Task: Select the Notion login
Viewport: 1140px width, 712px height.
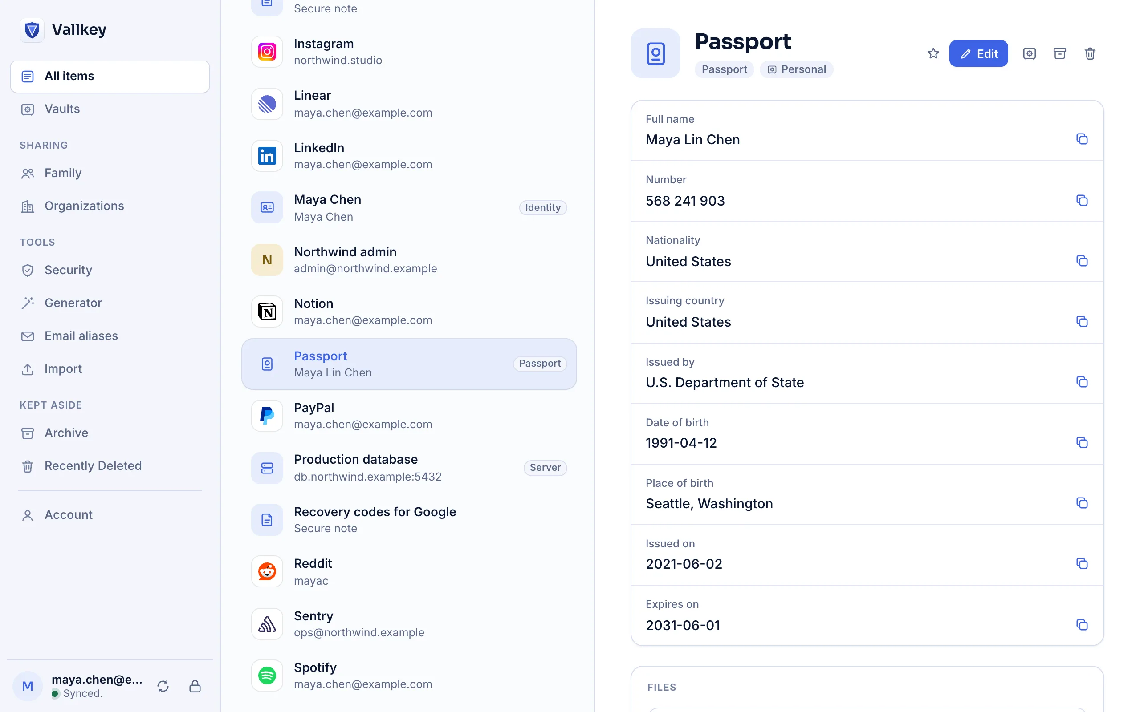Action: (409, 312)
